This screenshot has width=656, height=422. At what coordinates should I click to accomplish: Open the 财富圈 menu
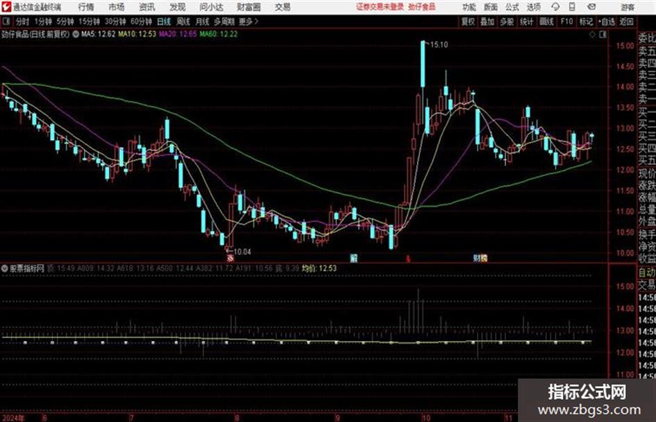[249, 7]
